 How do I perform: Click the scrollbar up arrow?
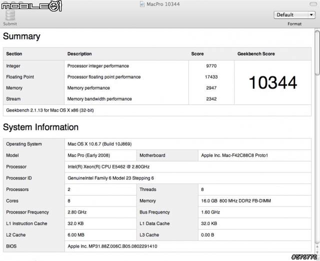click(317, 246)
